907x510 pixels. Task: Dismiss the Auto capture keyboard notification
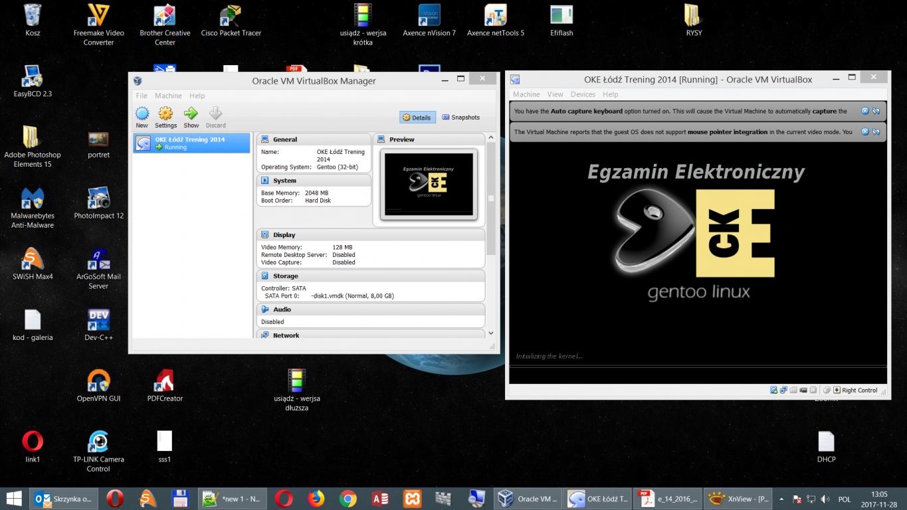865,111
